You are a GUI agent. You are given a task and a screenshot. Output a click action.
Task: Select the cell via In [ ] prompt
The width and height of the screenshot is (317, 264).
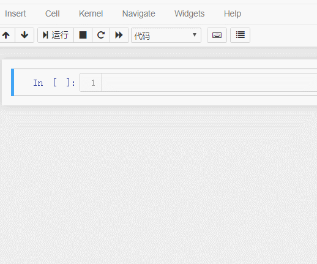tap(54, 83)
